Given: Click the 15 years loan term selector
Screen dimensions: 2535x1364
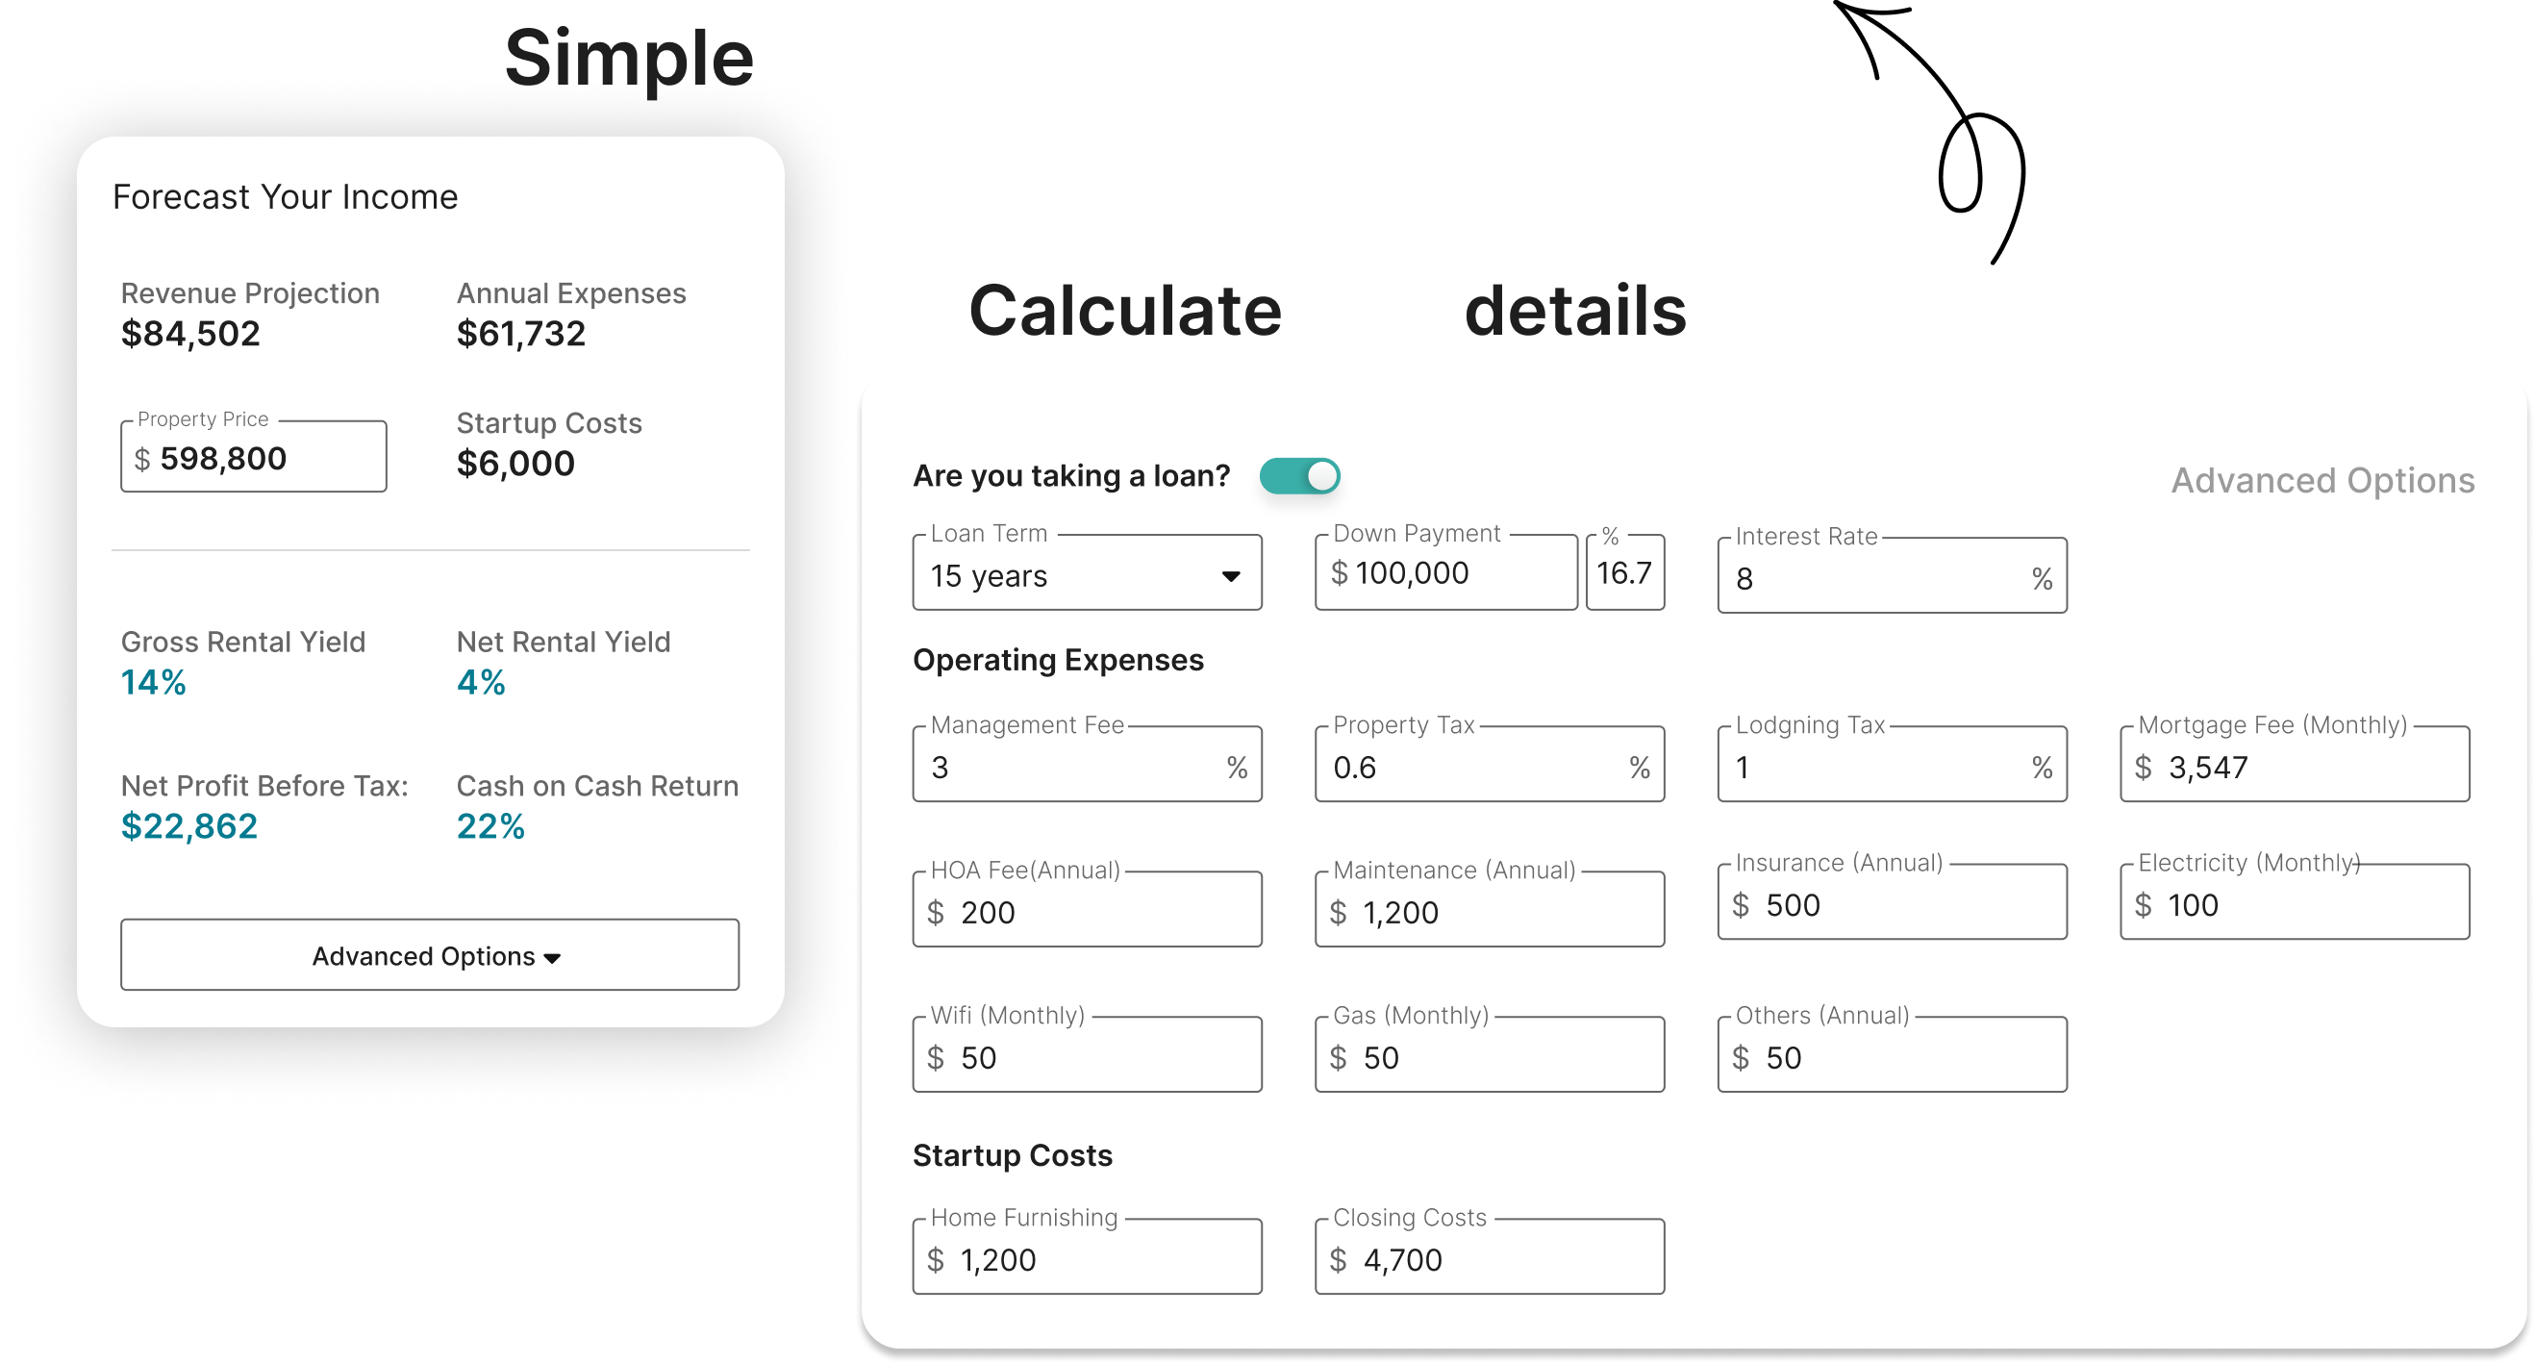Looking at the screenshot, I should tap(1086, 578).
